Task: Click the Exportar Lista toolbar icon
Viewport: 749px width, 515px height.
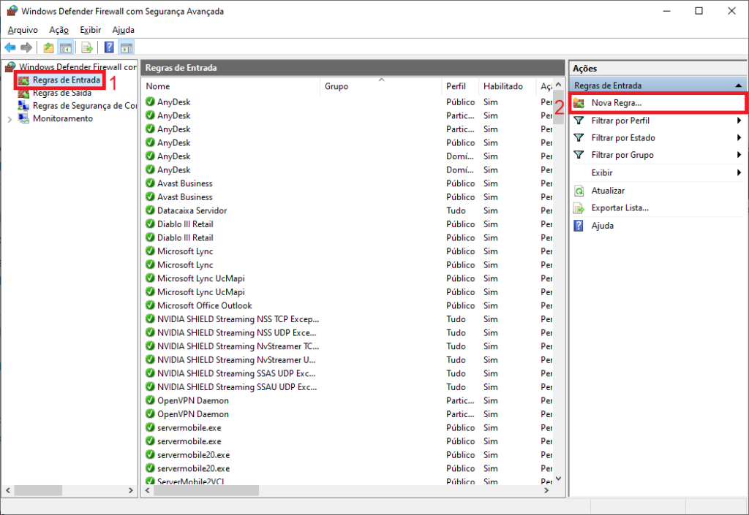Action: pyautogui.click(x=87, y=47)
